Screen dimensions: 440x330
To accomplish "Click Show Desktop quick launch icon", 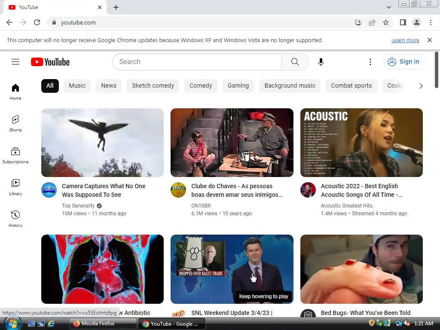I will click(x=31, y=324).
